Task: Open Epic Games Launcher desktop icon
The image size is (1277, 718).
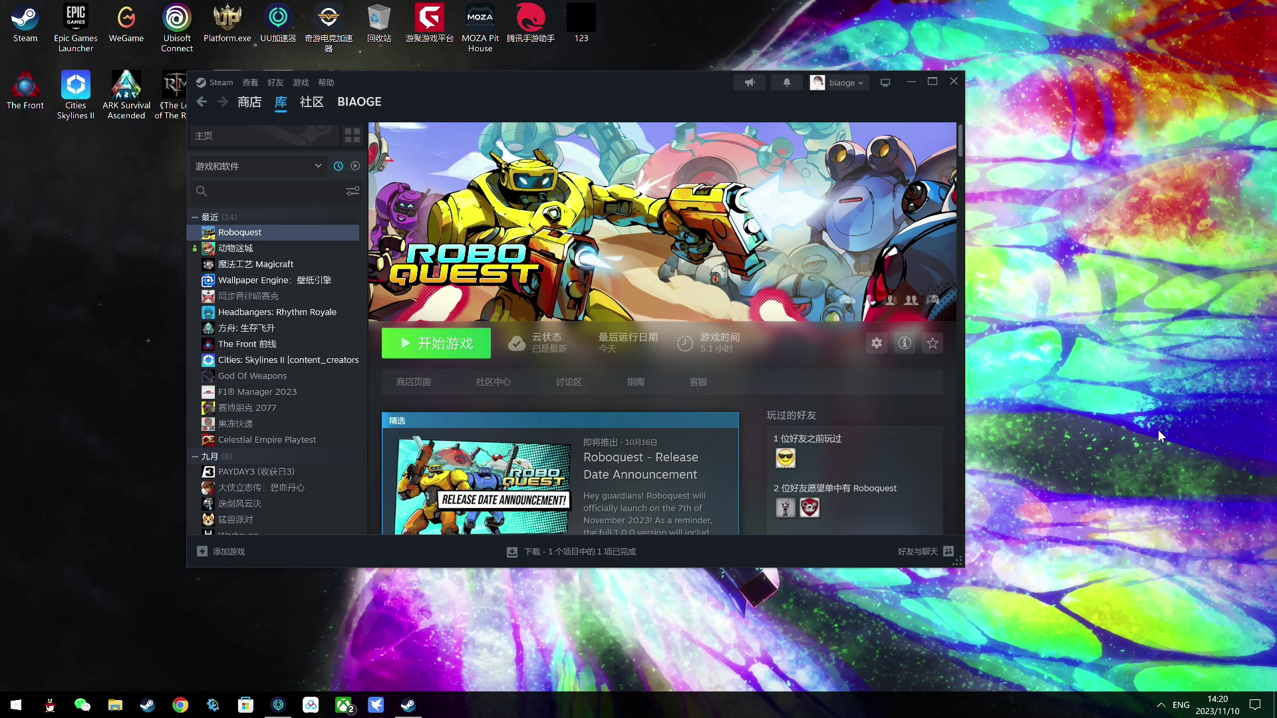Action: click(x=76, y=28)
